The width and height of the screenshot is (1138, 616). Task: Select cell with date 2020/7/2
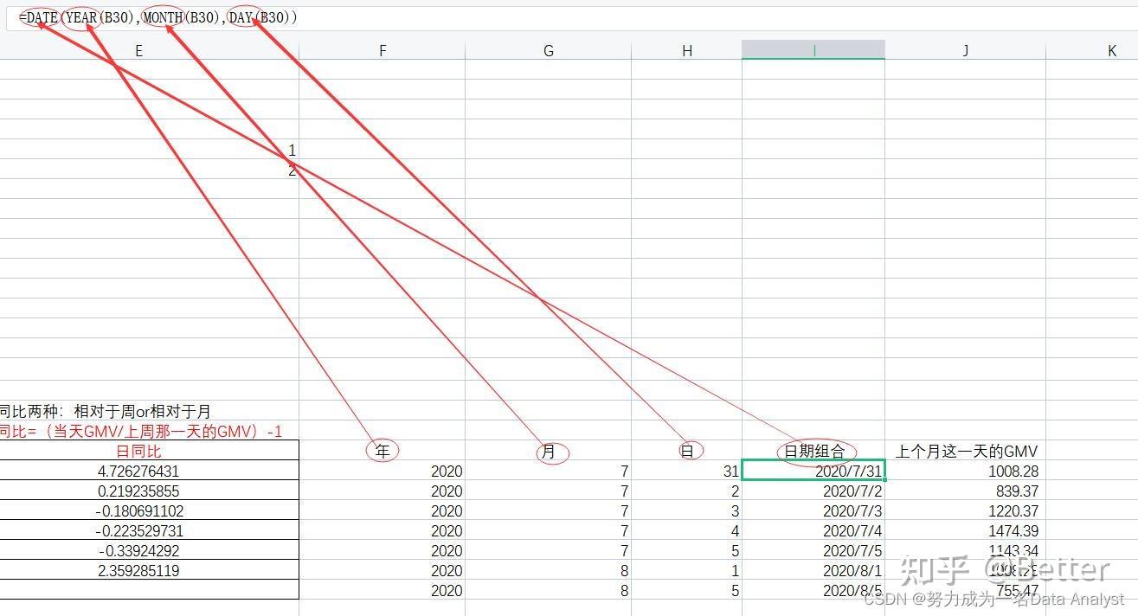click(x=813, y=491)
